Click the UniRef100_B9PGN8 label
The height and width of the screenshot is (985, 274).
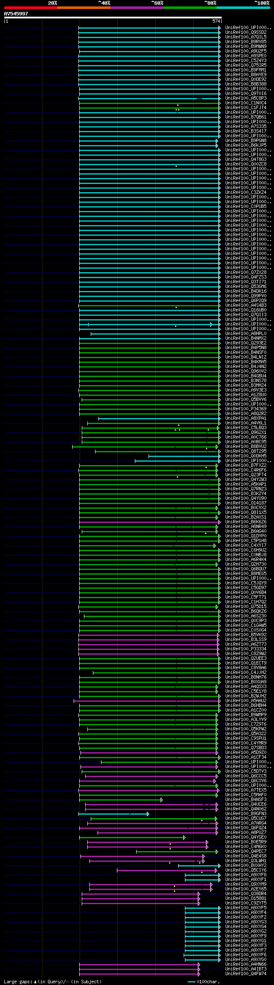[x=246, y=140]
